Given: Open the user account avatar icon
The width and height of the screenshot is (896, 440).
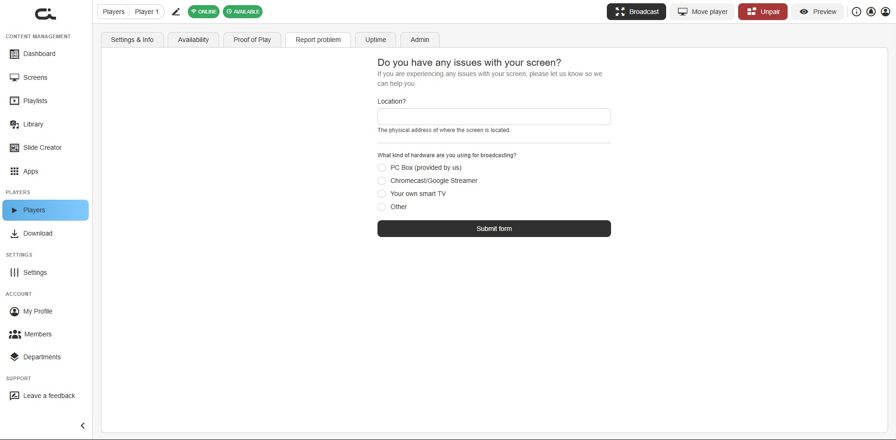Looking at the screenshot, I should (885, 12).
